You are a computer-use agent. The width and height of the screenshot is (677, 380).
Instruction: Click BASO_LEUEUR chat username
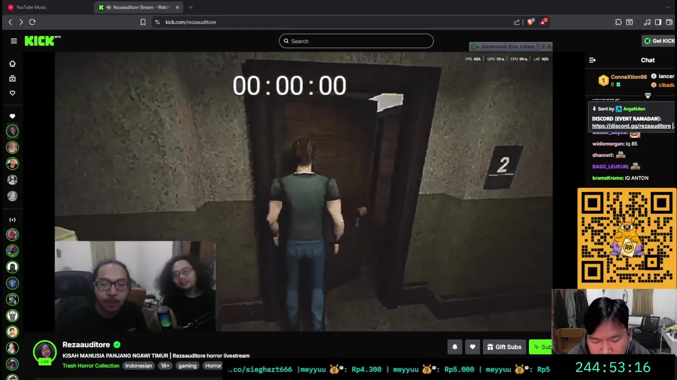610,166
